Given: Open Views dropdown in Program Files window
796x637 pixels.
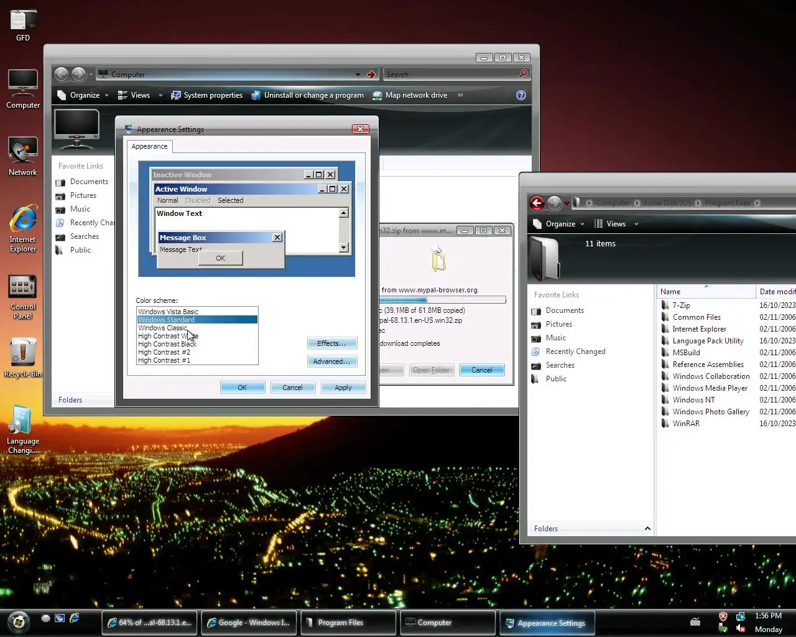Looking at the screenshot, I should click(616, 224).
